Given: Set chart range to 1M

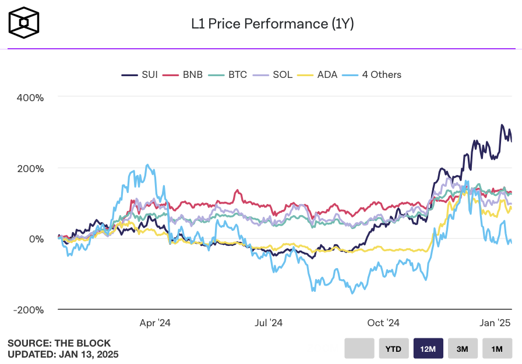Looking at the screenshot, I should click(497, 349).
